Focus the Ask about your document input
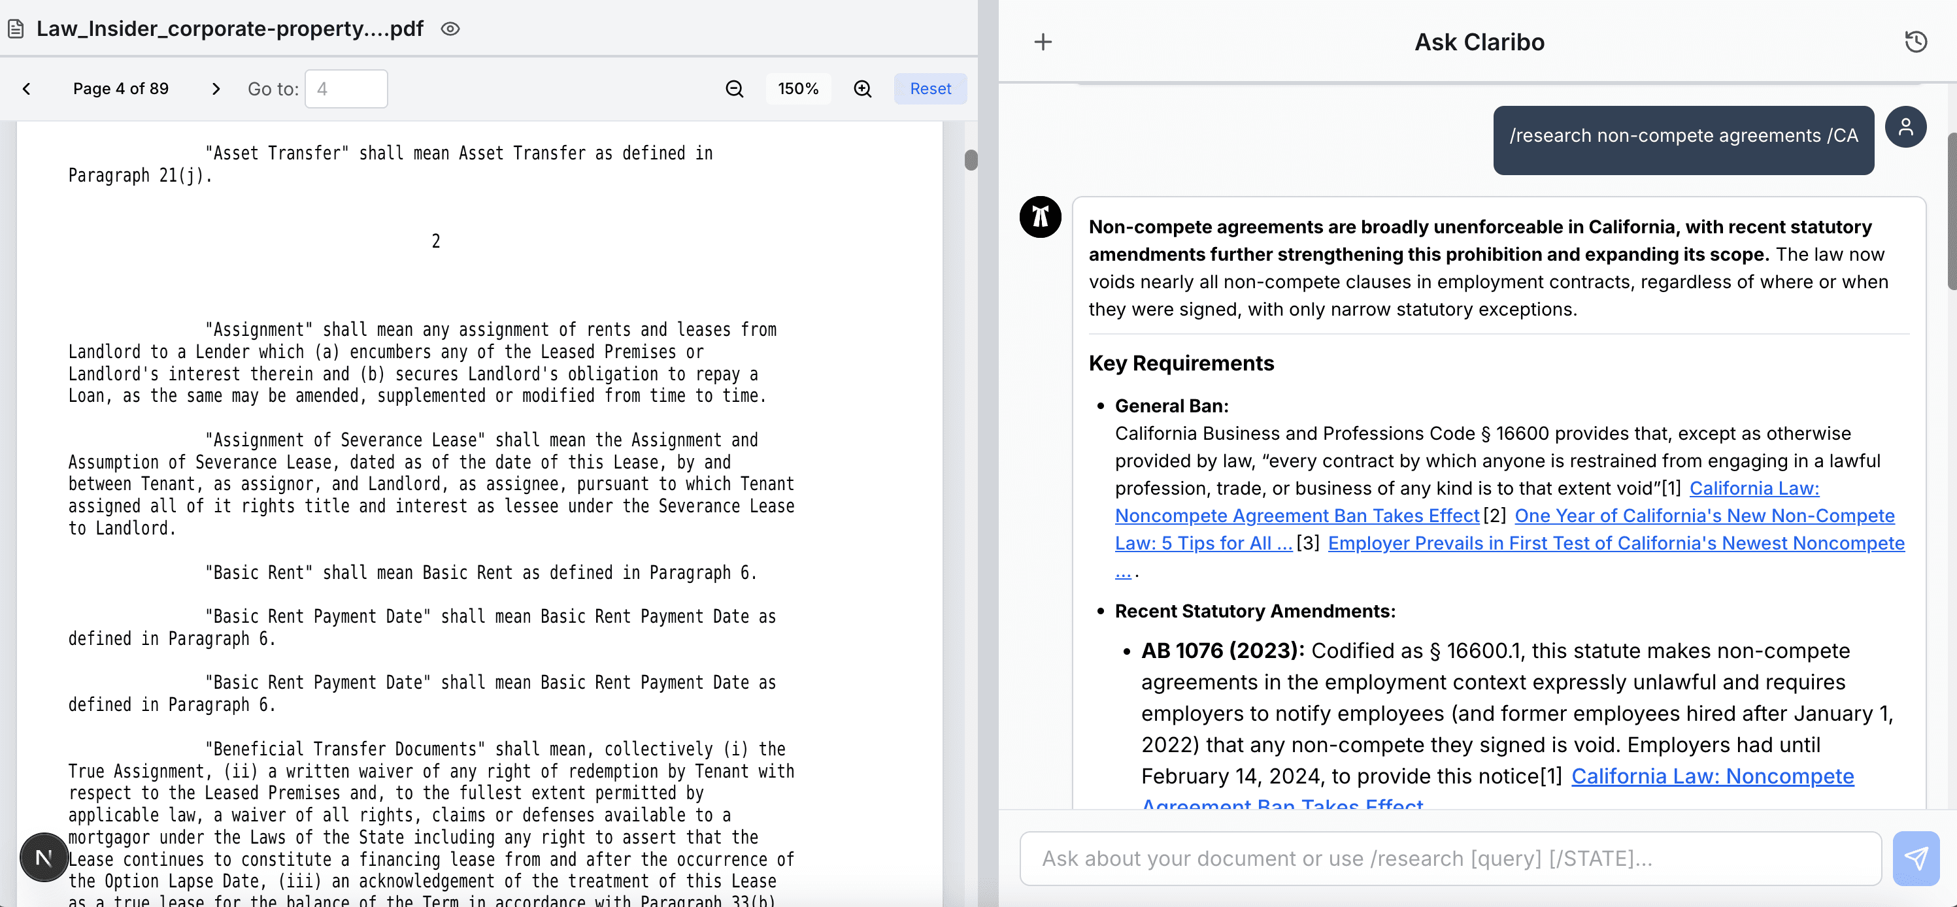Screen dimensions: 1957x907 [x=1450, y=859]
